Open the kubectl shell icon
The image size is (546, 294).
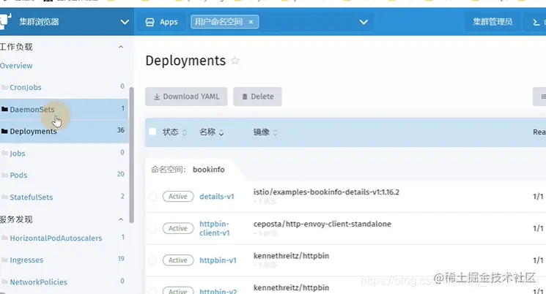coord(536,22)
